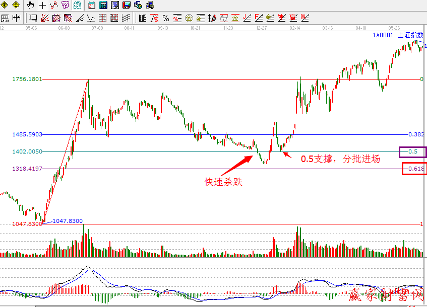This screenshot has width=427, height=307.
Task: Select the red Gann fan lines tool
Action: click(x=45, y=18)
